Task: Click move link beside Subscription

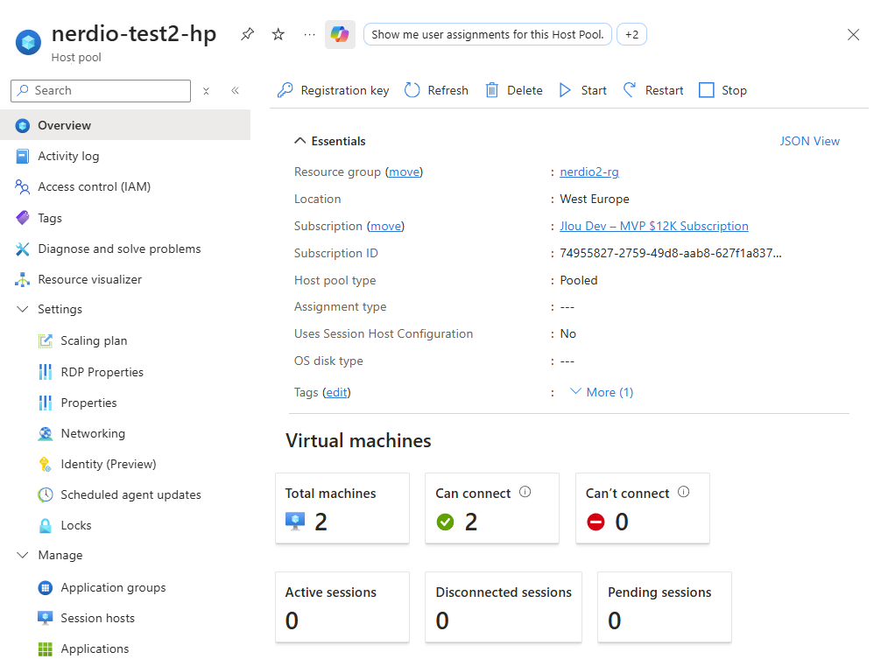Action: 385,226
